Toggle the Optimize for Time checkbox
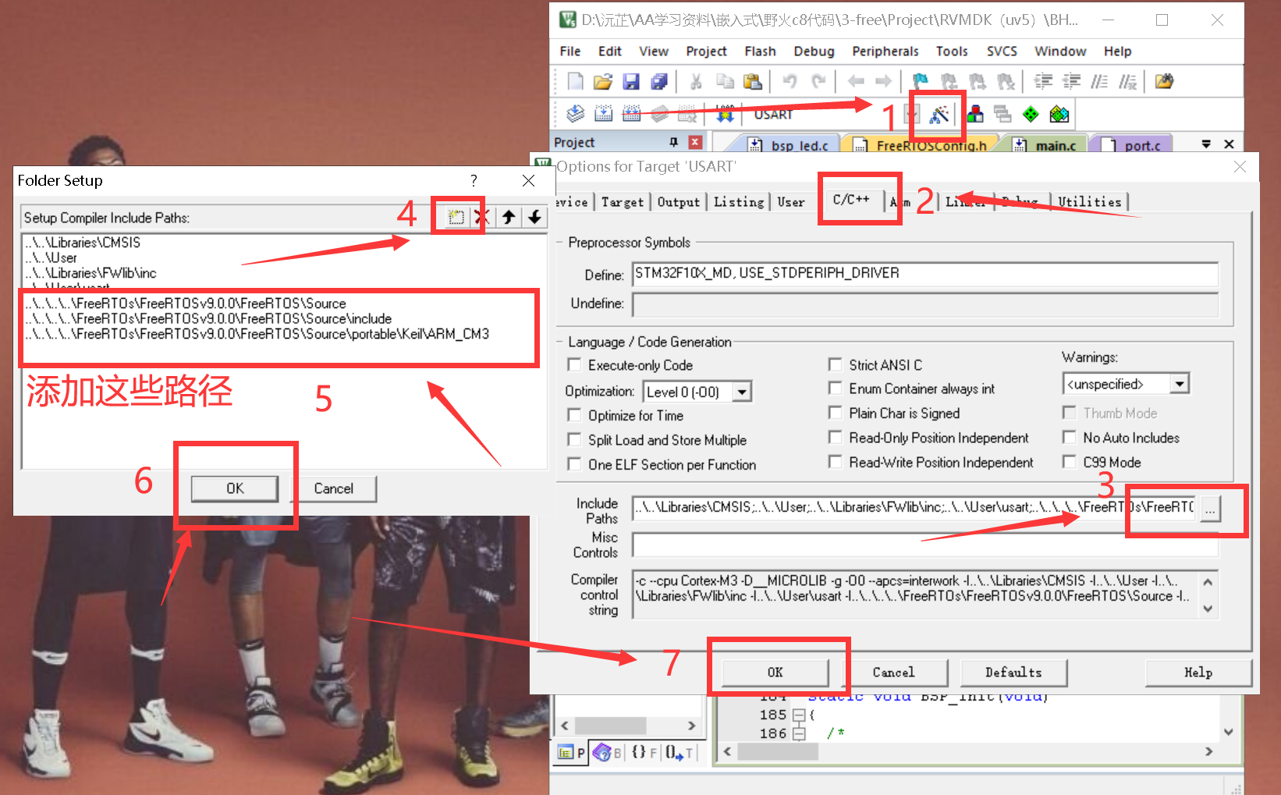Image resolution: width=1281 pixels, height=795 pixels. pos(574,415)
